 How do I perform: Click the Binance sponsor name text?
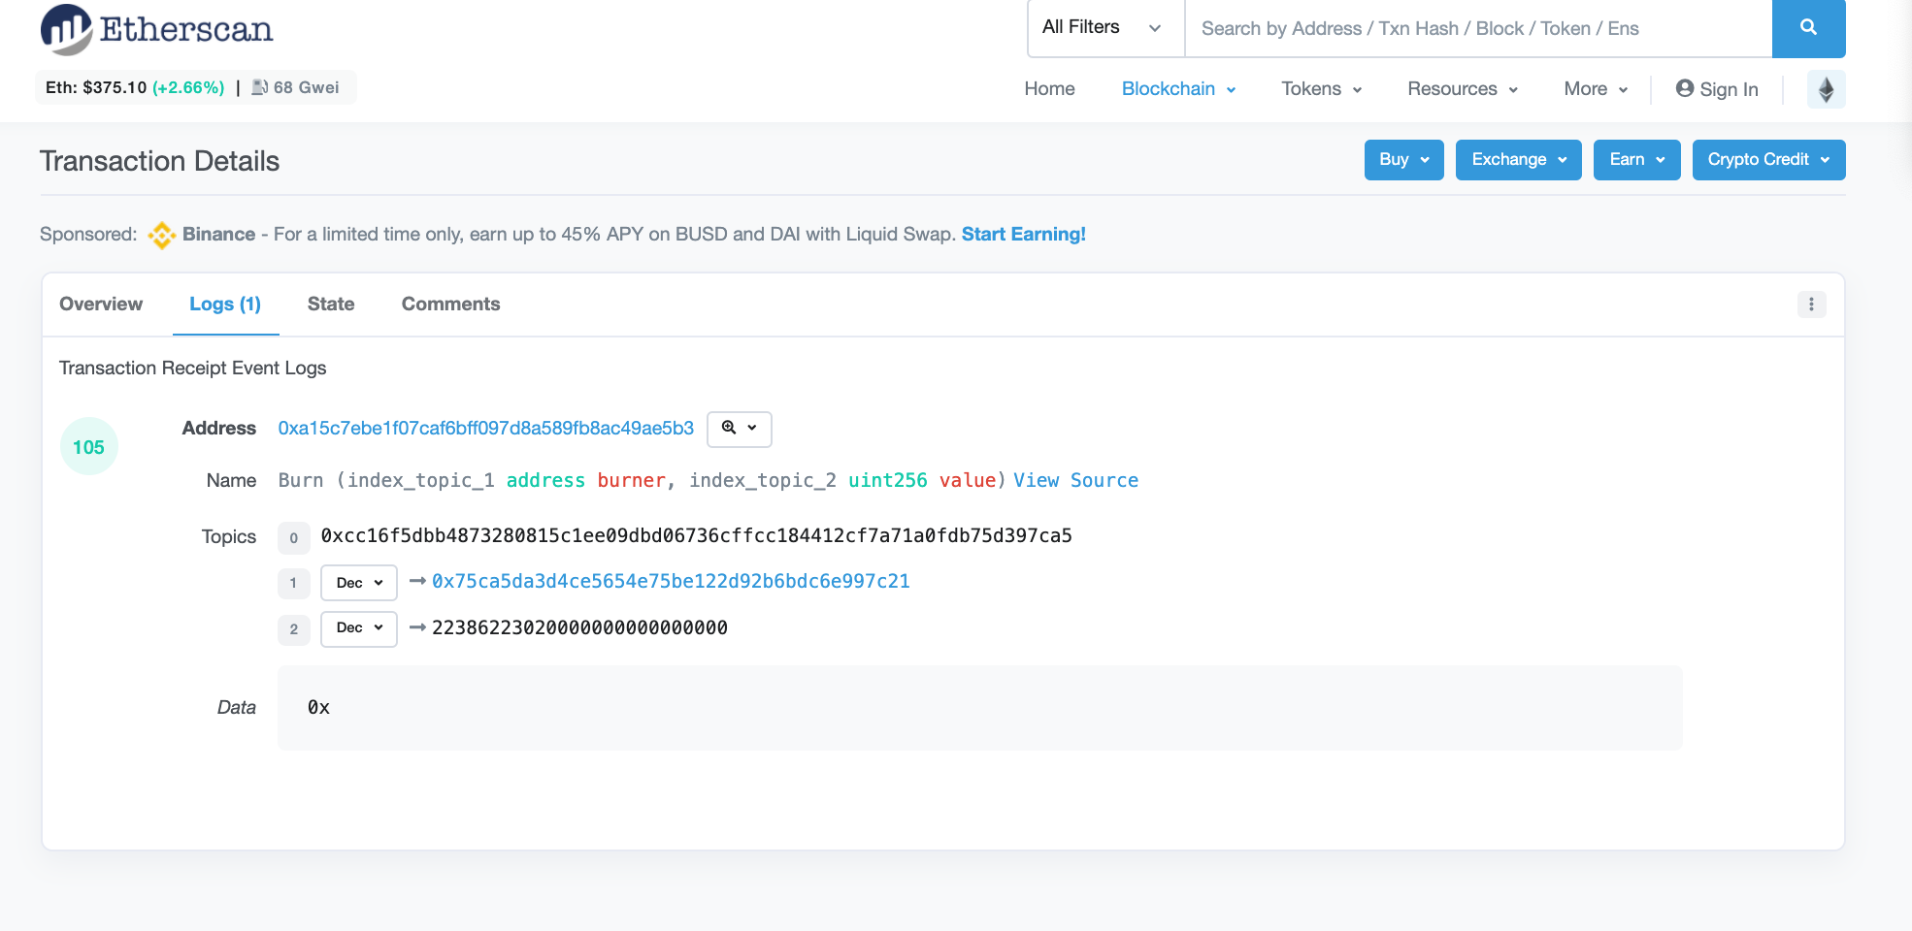click(218, 235)
